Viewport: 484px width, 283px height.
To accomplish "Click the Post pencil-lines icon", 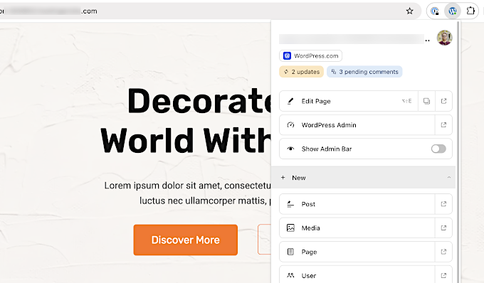I will pos(290,204).
